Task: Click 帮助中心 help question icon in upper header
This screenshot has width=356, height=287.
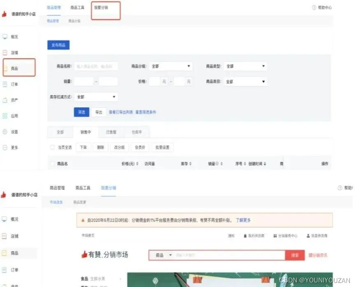Action: [314, 8]
